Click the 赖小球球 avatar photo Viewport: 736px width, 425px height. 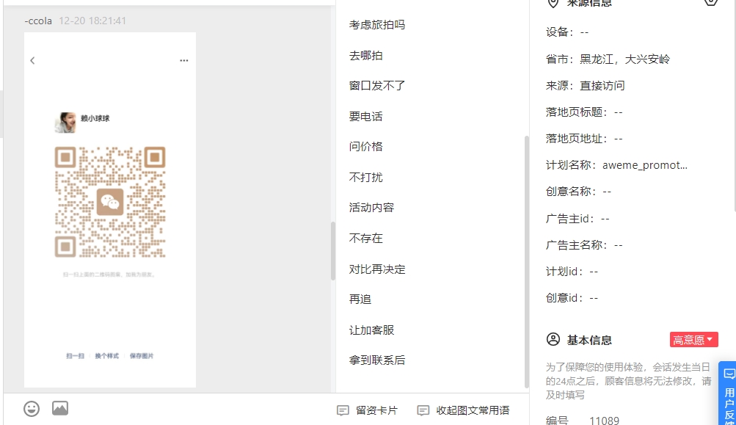[65, 123]
